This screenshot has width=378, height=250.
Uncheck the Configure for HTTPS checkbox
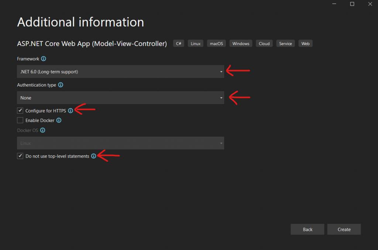[20, 111]
